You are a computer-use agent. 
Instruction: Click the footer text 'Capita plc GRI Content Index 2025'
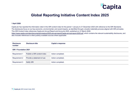click(x=24, y=89)
